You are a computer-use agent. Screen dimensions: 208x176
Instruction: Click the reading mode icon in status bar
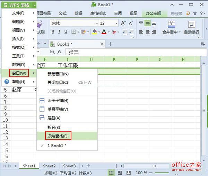129,173
